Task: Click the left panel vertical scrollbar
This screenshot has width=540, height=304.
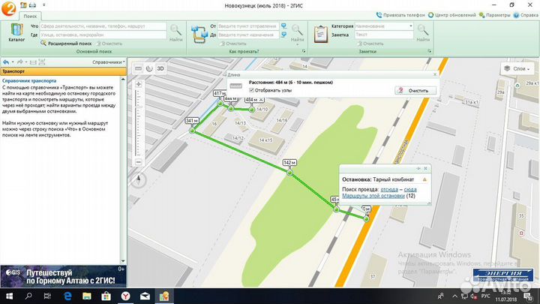Action: 123,170
